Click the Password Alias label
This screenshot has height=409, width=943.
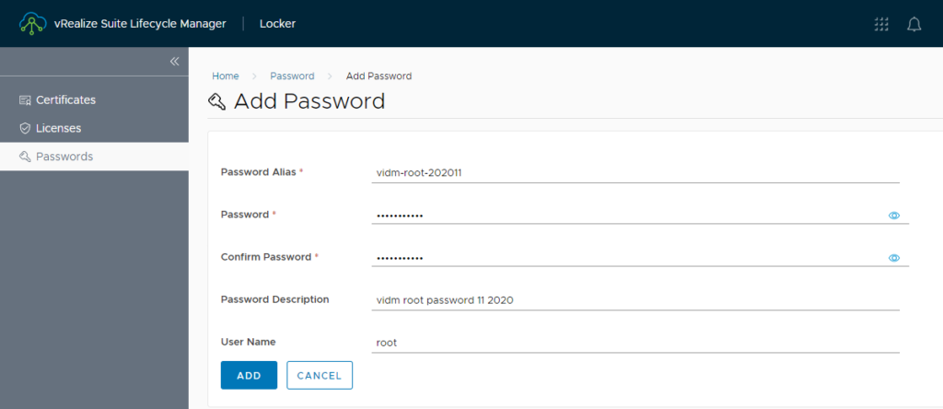pos(259,172)
